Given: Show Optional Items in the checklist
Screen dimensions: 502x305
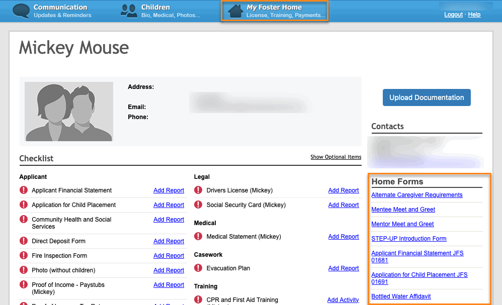Looking at the screenshot, I should point(336,157).
